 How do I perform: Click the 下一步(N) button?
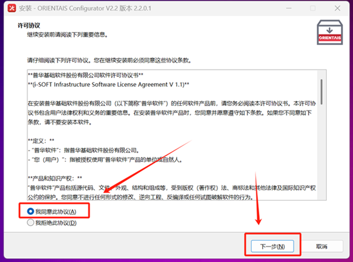272,246
